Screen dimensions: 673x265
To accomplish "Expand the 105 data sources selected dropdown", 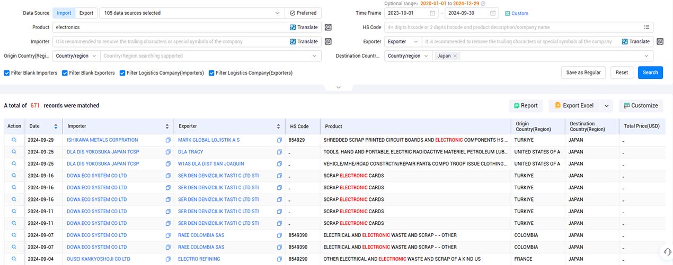I will [x=192, y=13].
